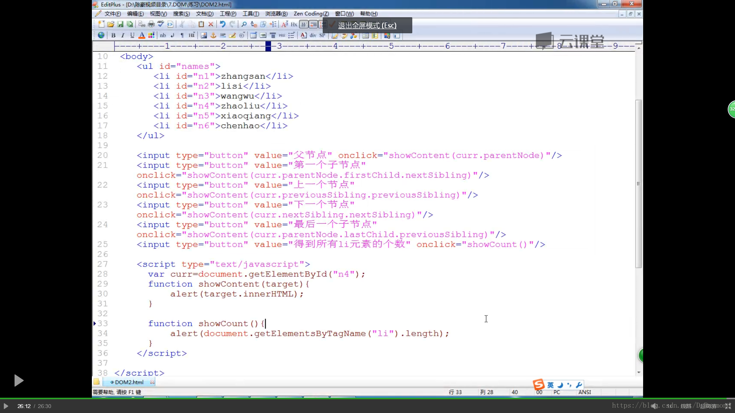Click the Replace A-B icon

click(x=253, y=24)
